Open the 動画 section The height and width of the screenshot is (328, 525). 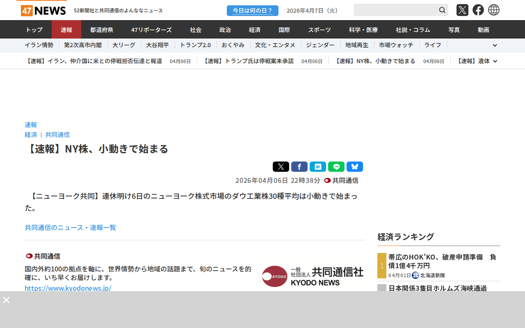484,30
